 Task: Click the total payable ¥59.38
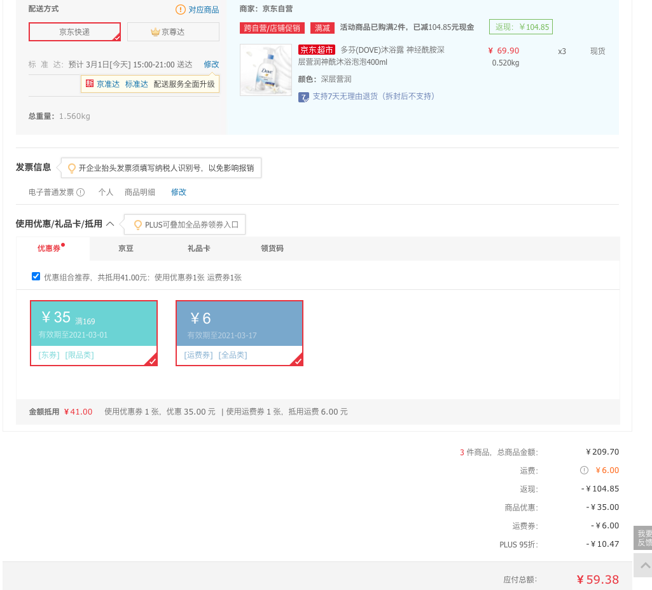[x=597, y=580]
